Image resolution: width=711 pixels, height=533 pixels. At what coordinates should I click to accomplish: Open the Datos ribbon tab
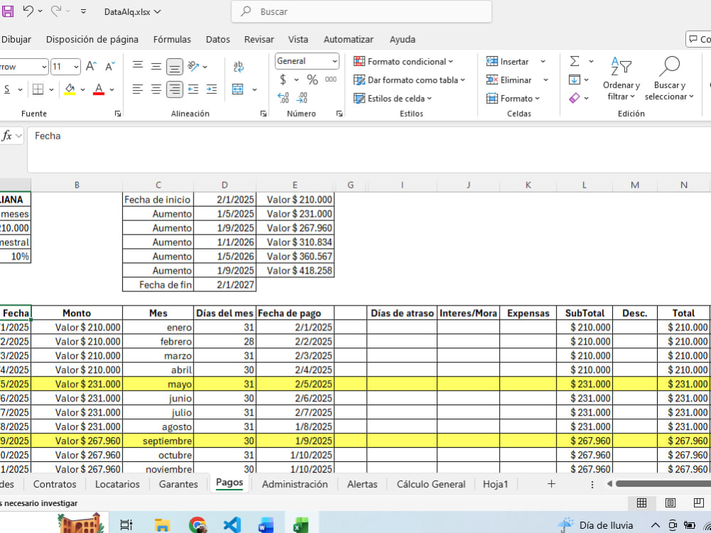[218, 39]
